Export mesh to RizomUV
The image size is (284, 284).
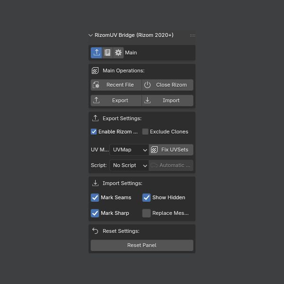116,100
